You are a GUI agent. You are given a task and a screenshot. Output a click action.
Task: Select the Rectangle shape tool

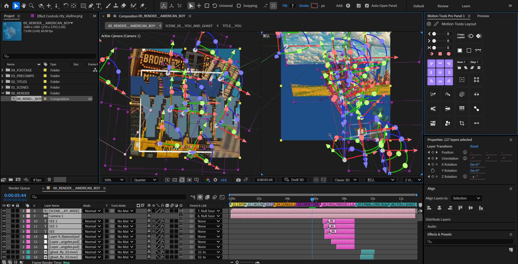pyautogui.click(x=83, y=6)
